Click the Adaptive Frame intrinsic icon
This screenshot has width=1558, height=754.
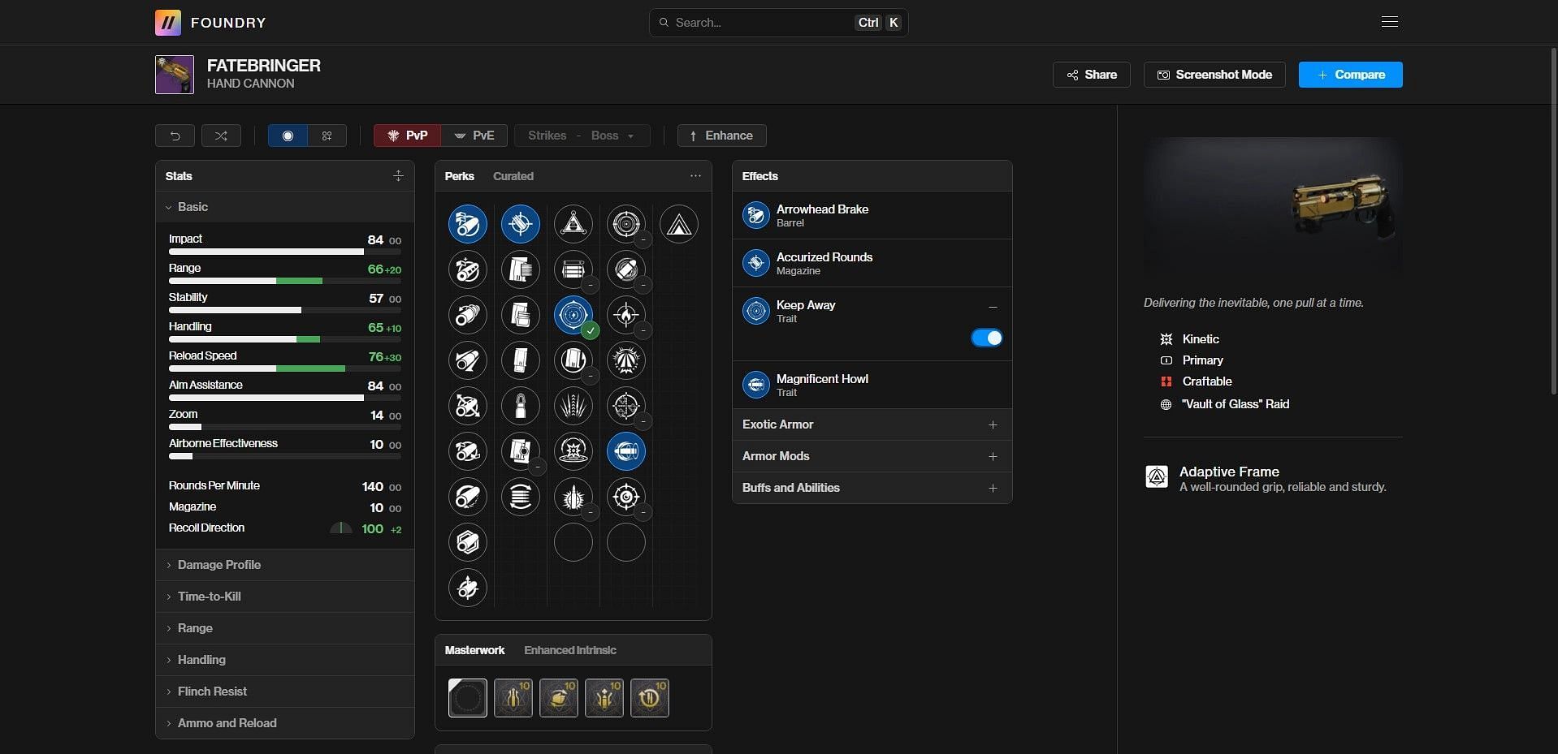tap(1157, 476)
